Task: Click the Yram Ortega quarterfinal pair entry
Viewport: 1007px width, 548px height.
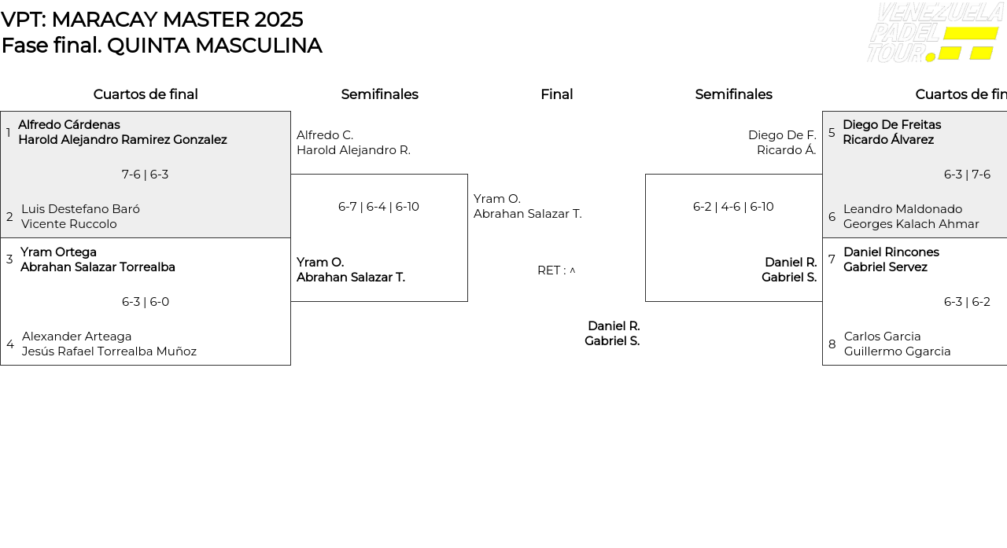Action: click(98, 259)
